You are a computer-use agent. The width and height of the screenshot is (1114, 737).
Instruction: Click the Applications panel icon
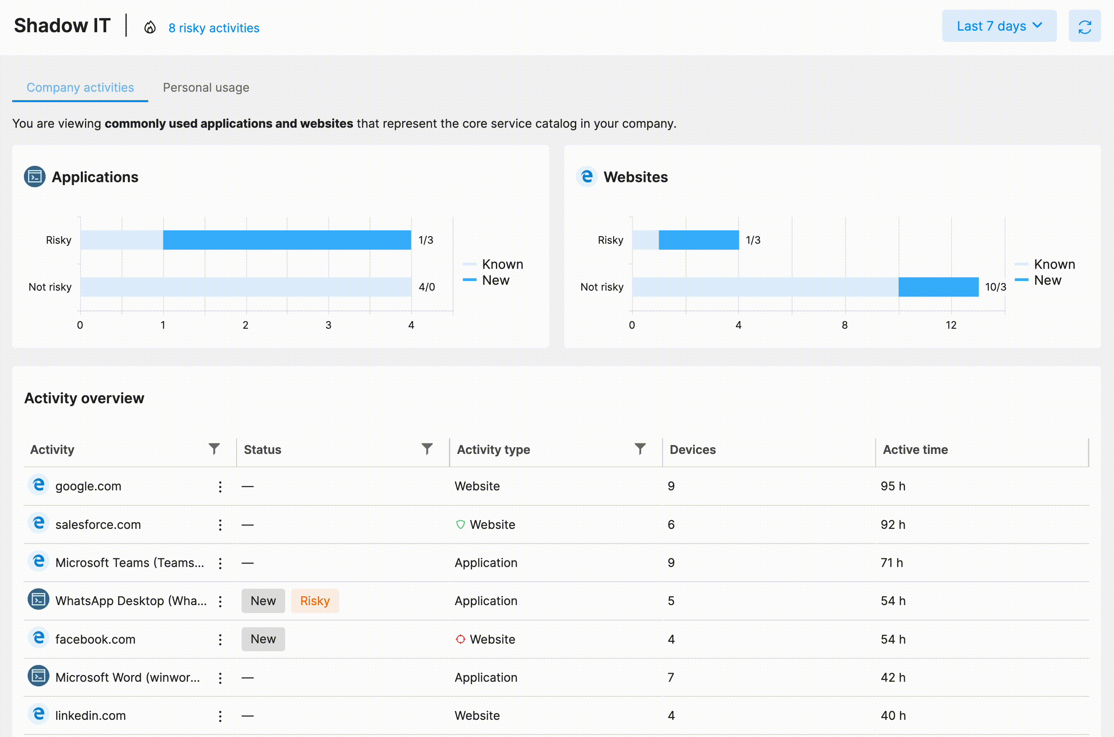coord(35,177)
